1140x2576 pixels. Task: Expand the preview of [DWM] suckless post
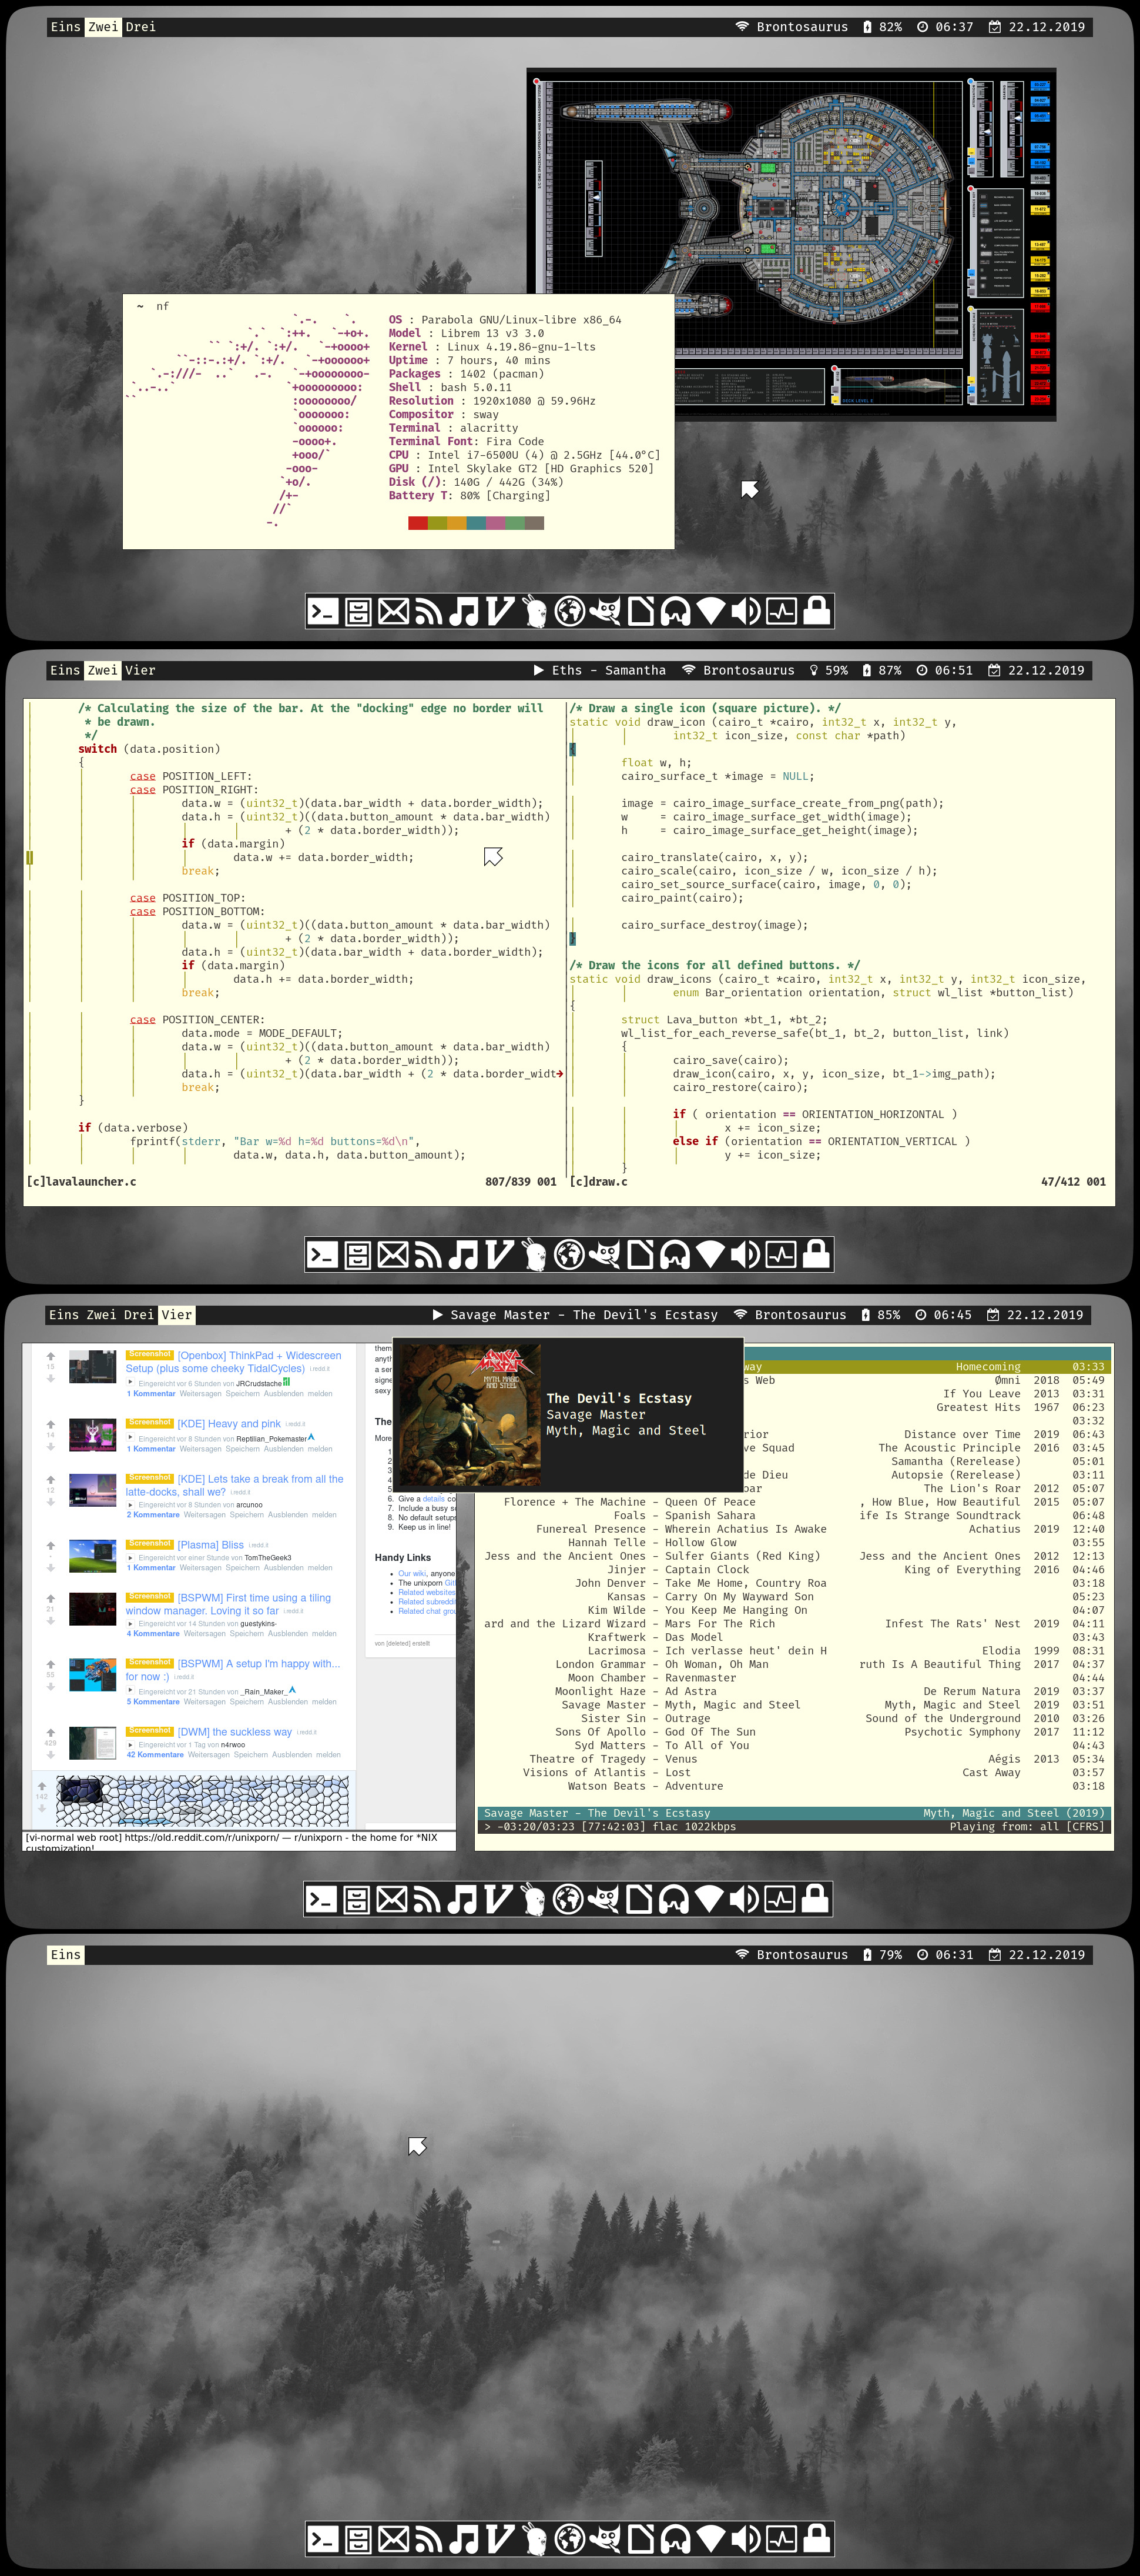[131, 1745]
